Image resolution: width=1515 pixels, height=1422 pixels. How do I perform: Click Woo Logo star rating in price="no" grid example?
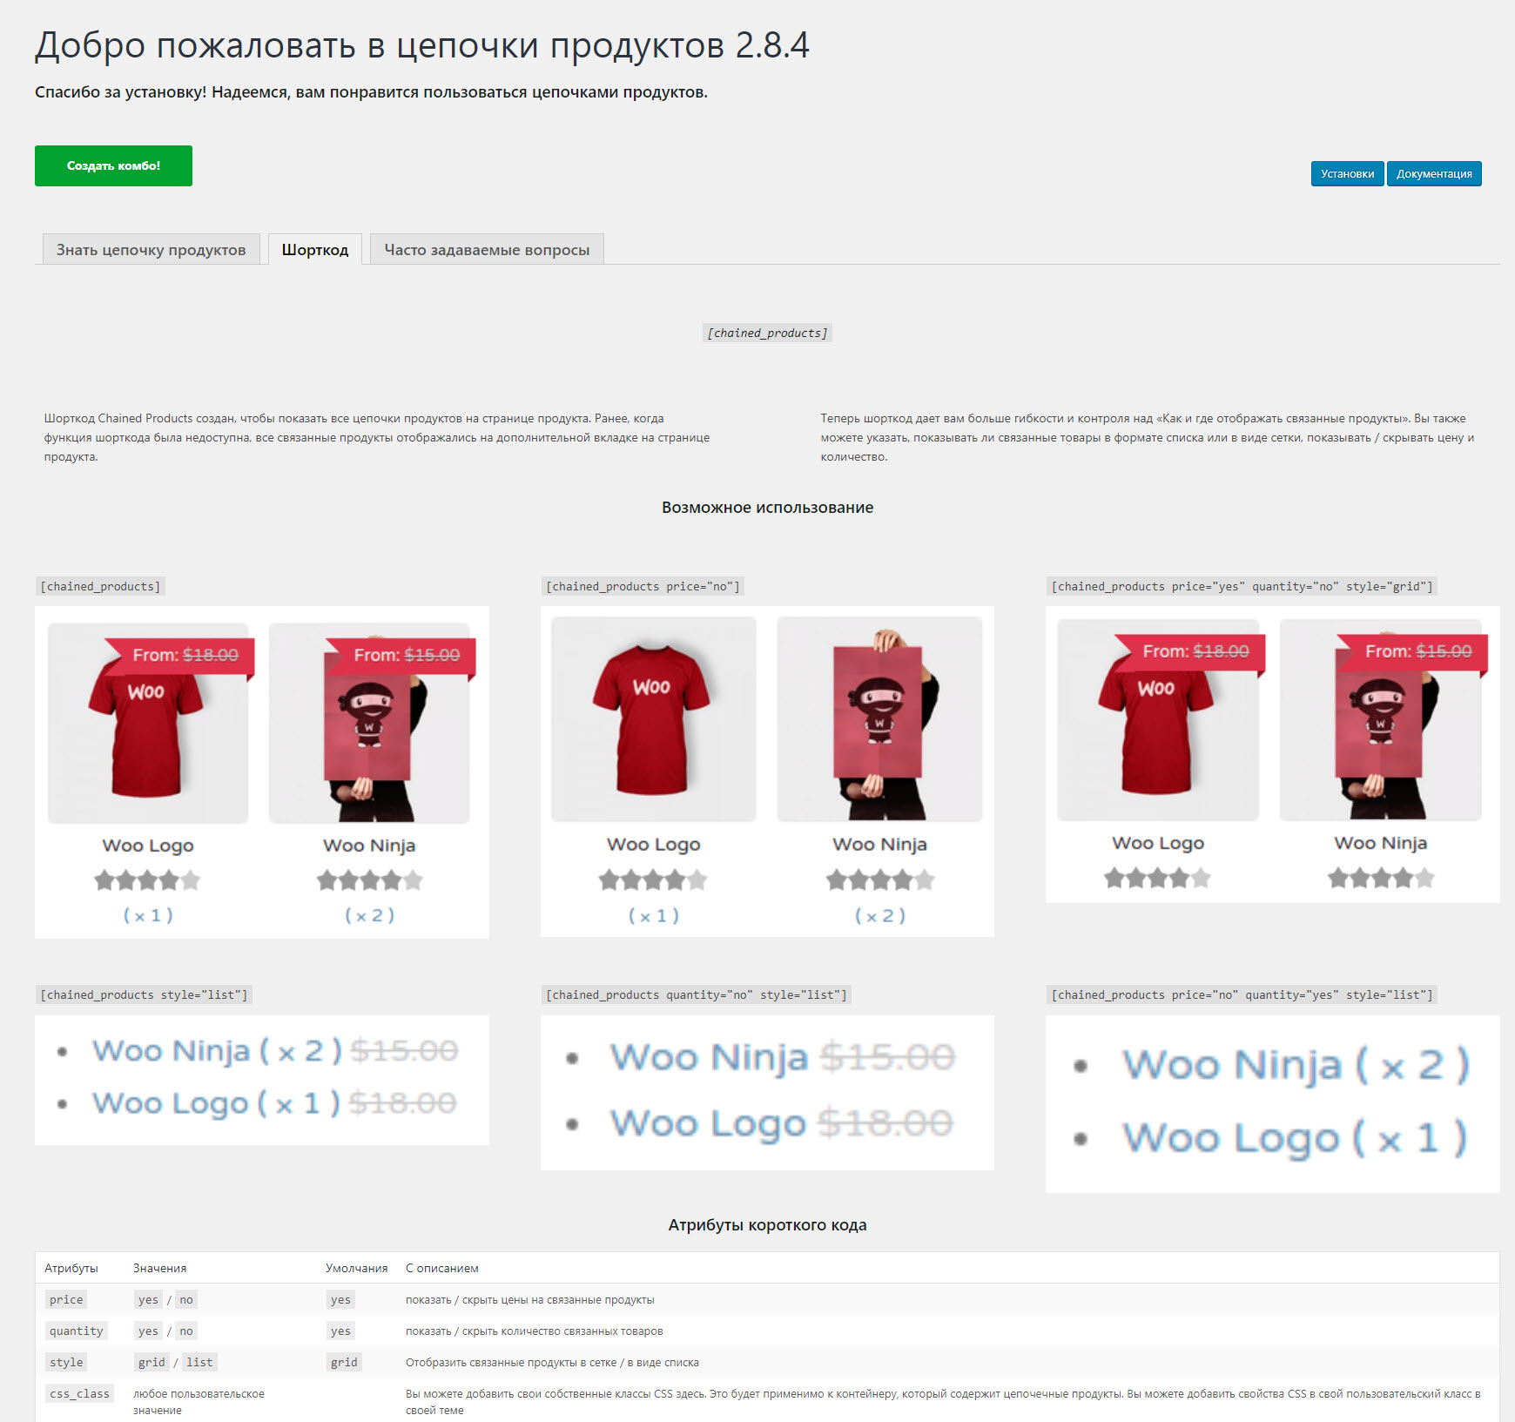coord(653,880)
